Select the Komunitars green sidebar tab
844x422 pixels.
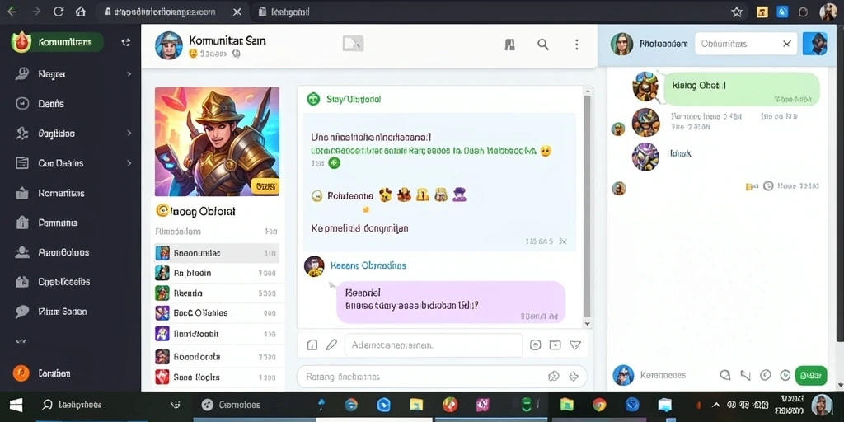coord(57,42)
